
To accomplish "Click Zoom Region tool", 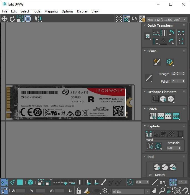I will 169,190.
